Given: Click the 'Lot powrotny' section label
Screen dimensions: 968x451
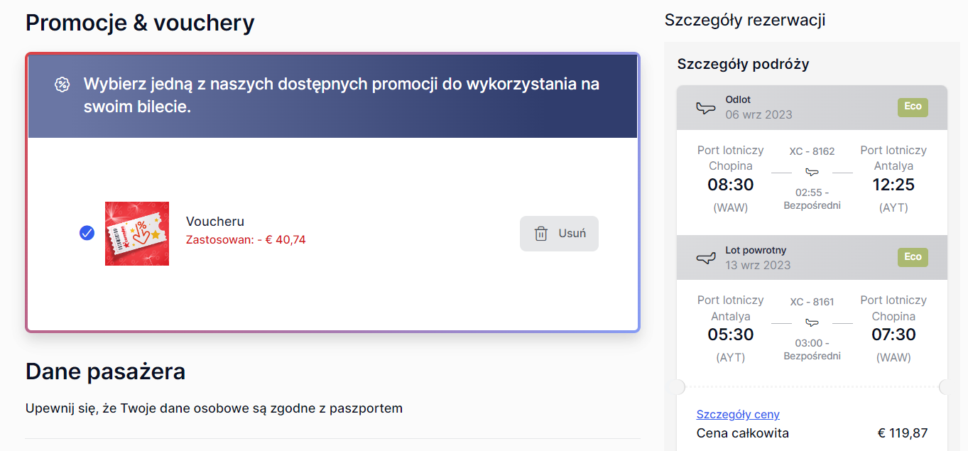Looking at the screenshot, I should (756, 250).
